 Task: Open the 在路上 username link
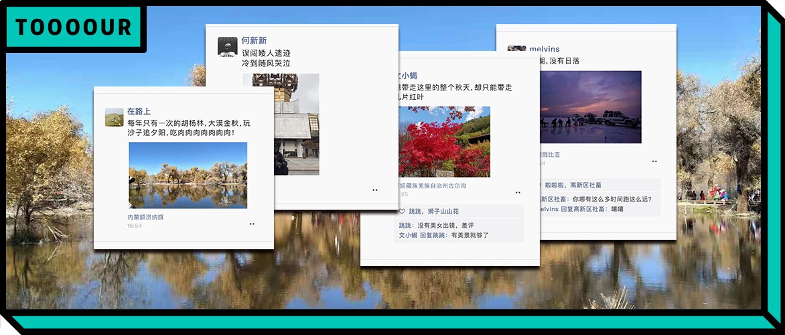pyautogui.click(x=139, y=111)
